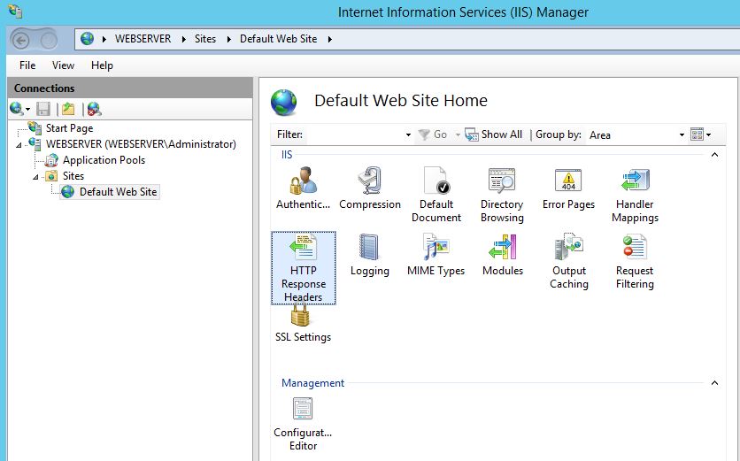The height and width of the screenshot is (461, 740).
Task: Collapse the WEBSERVER tree node arrow
Action: pyautogui.click(x=19, y=145)
